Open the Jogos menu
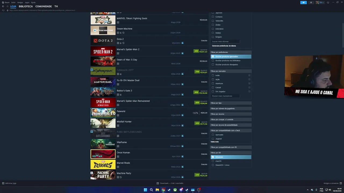The image size is (344, 193). coord(27,2)
